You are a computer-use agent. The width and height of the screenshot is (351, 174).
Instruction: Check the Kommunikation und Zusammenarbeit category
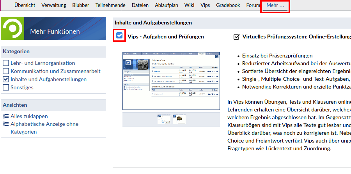[x=6, y=71]
